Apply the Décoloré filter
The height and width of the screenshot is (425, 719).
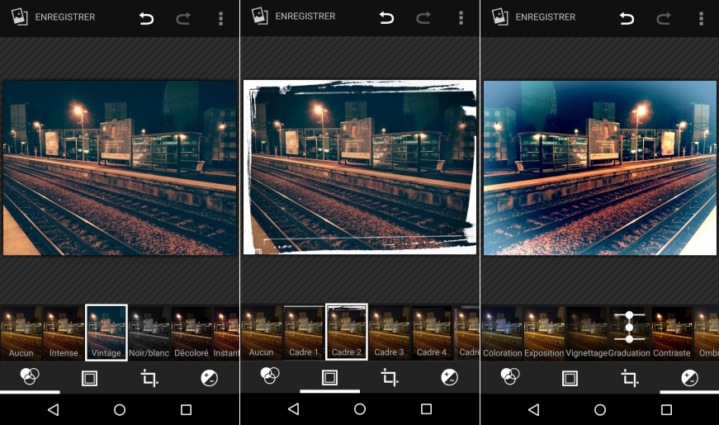(x=192, y=333)
